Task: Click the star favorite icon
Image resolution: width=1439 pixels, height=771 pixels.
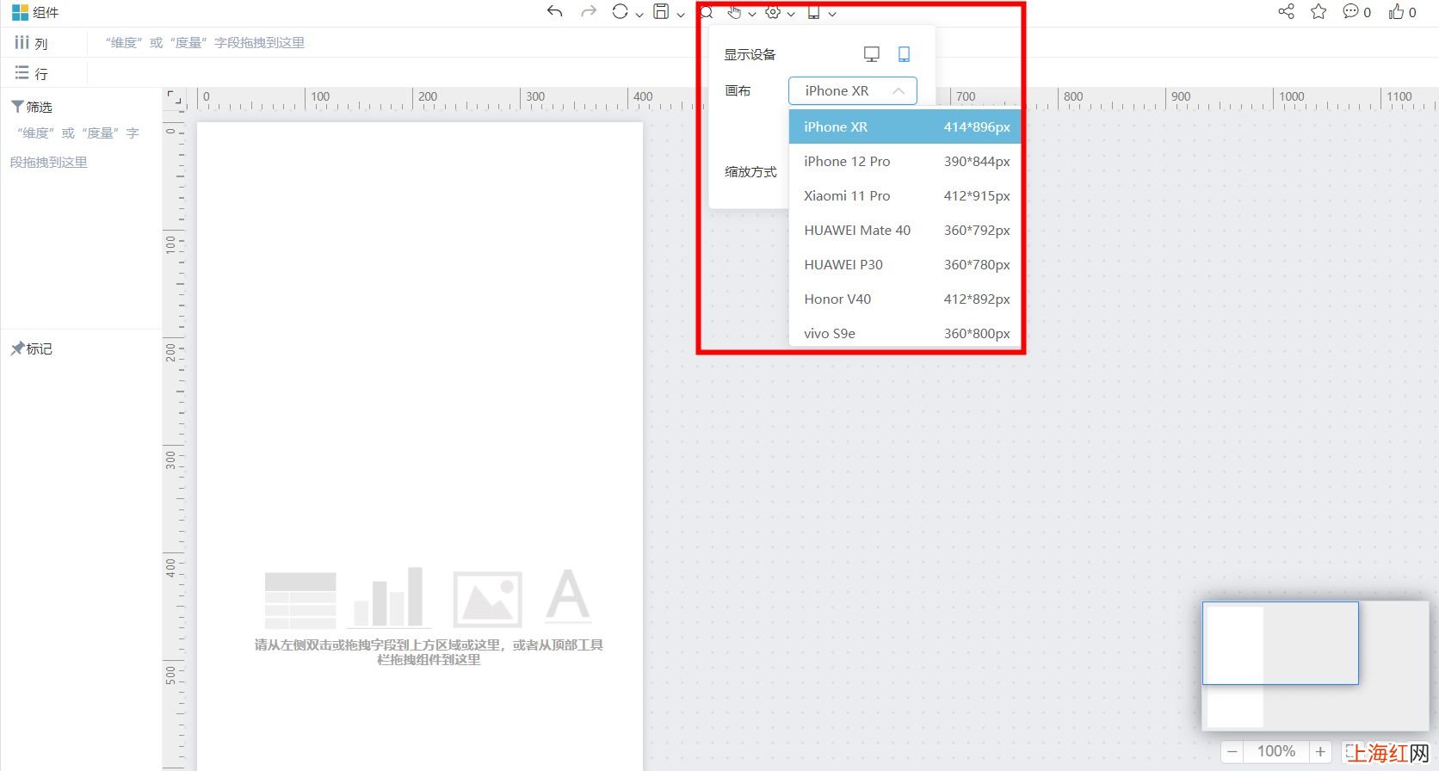Action: [x=1319, y=11]
